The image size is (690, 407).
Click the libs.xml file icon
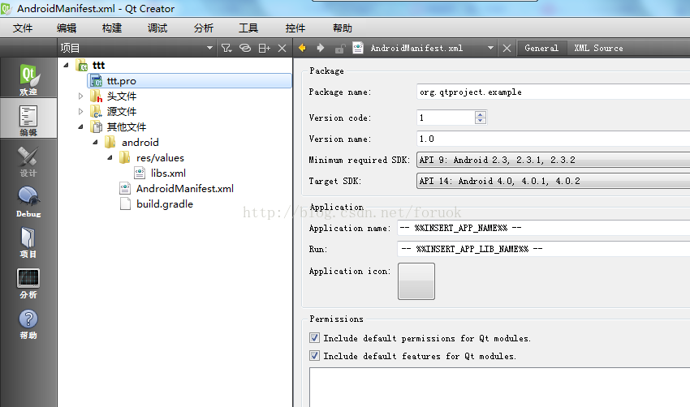point(140,173)
